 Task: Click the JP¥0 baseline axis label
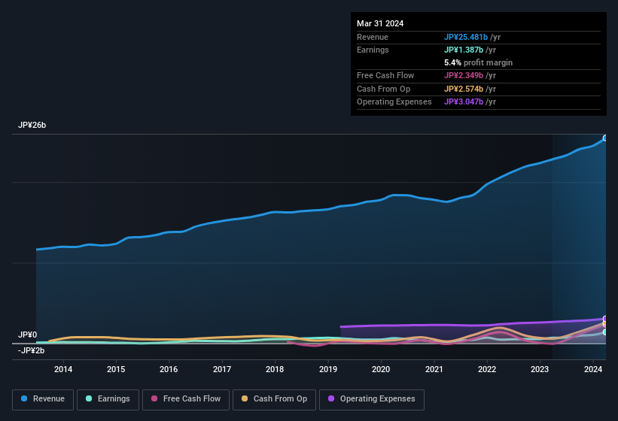click(28, 335)
